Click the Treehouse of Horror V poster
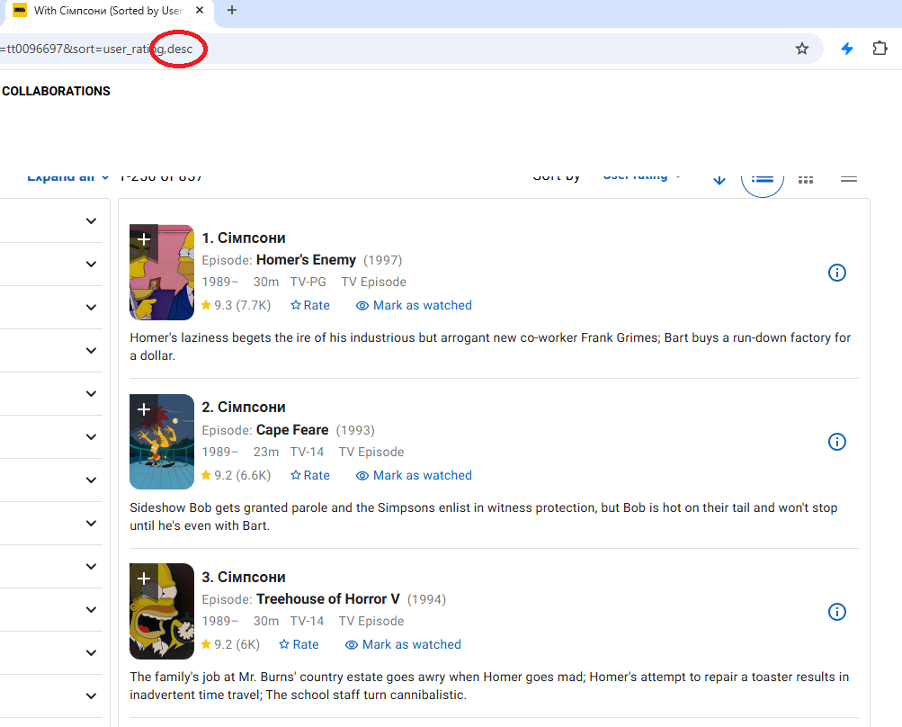This screenshot has width=902, height=727. (162, 611)
